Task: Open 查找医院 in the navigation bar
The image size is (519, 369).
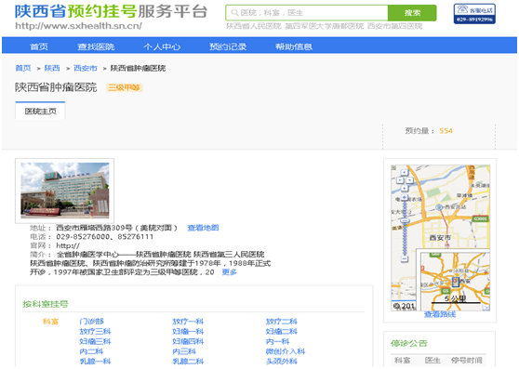Action: coord(96,46)
